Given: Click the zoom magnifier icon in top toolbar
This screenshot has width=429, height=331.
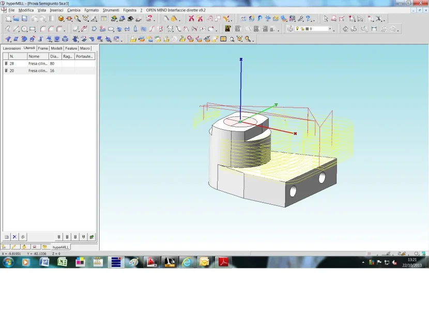Looking at the screenshot, I should click(77, 19).
